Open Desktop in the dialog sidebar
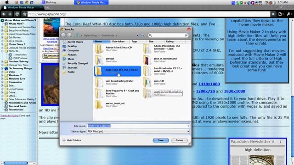 pyautogui.click(x=72, y=46)
